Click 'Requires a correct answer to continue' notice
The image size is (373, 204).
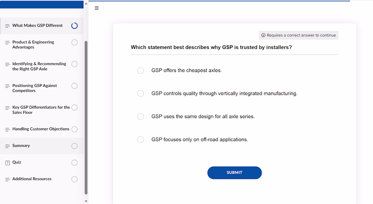(298, 35)
